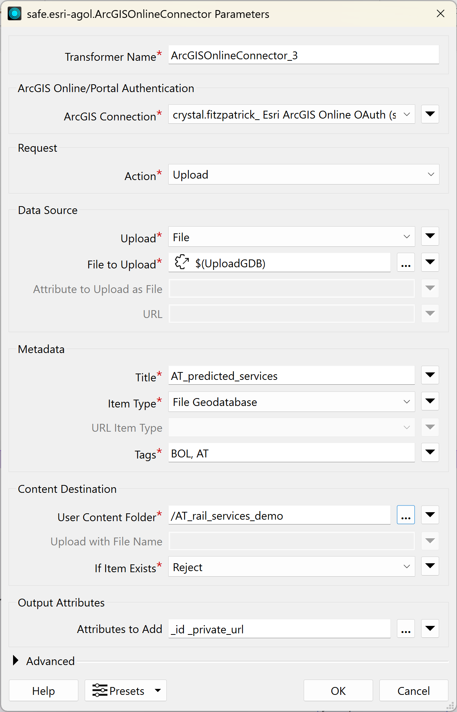Open arrow menu beside the Upload dropdown

430,236
